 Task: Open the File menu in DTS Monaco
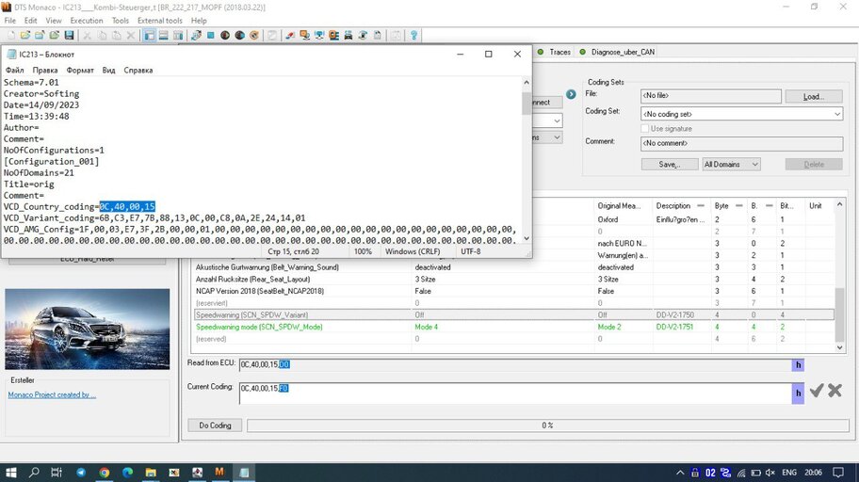point(9,21)
